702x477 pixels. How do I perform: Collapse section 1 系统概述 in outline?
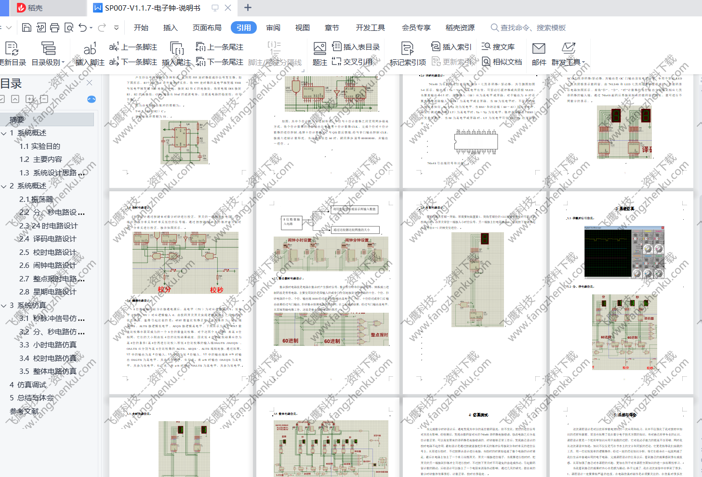tap(4, 133)
